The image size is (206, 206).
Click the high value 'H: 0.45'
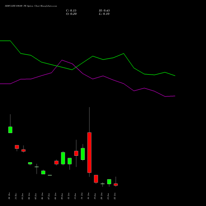104,11
